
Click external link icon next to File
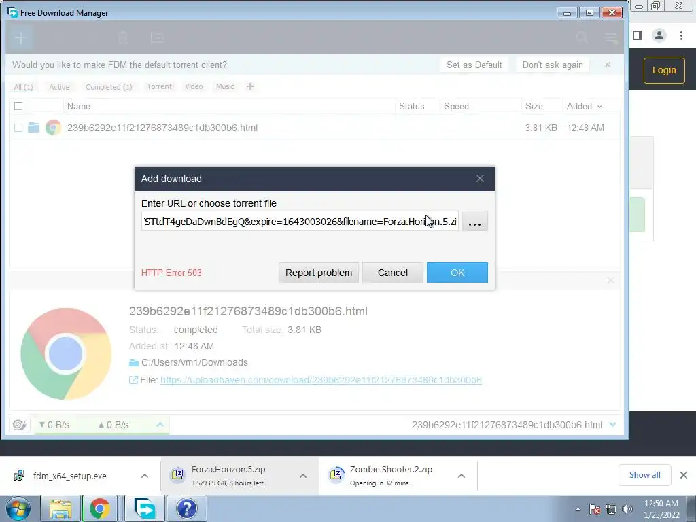click(133, 380)
